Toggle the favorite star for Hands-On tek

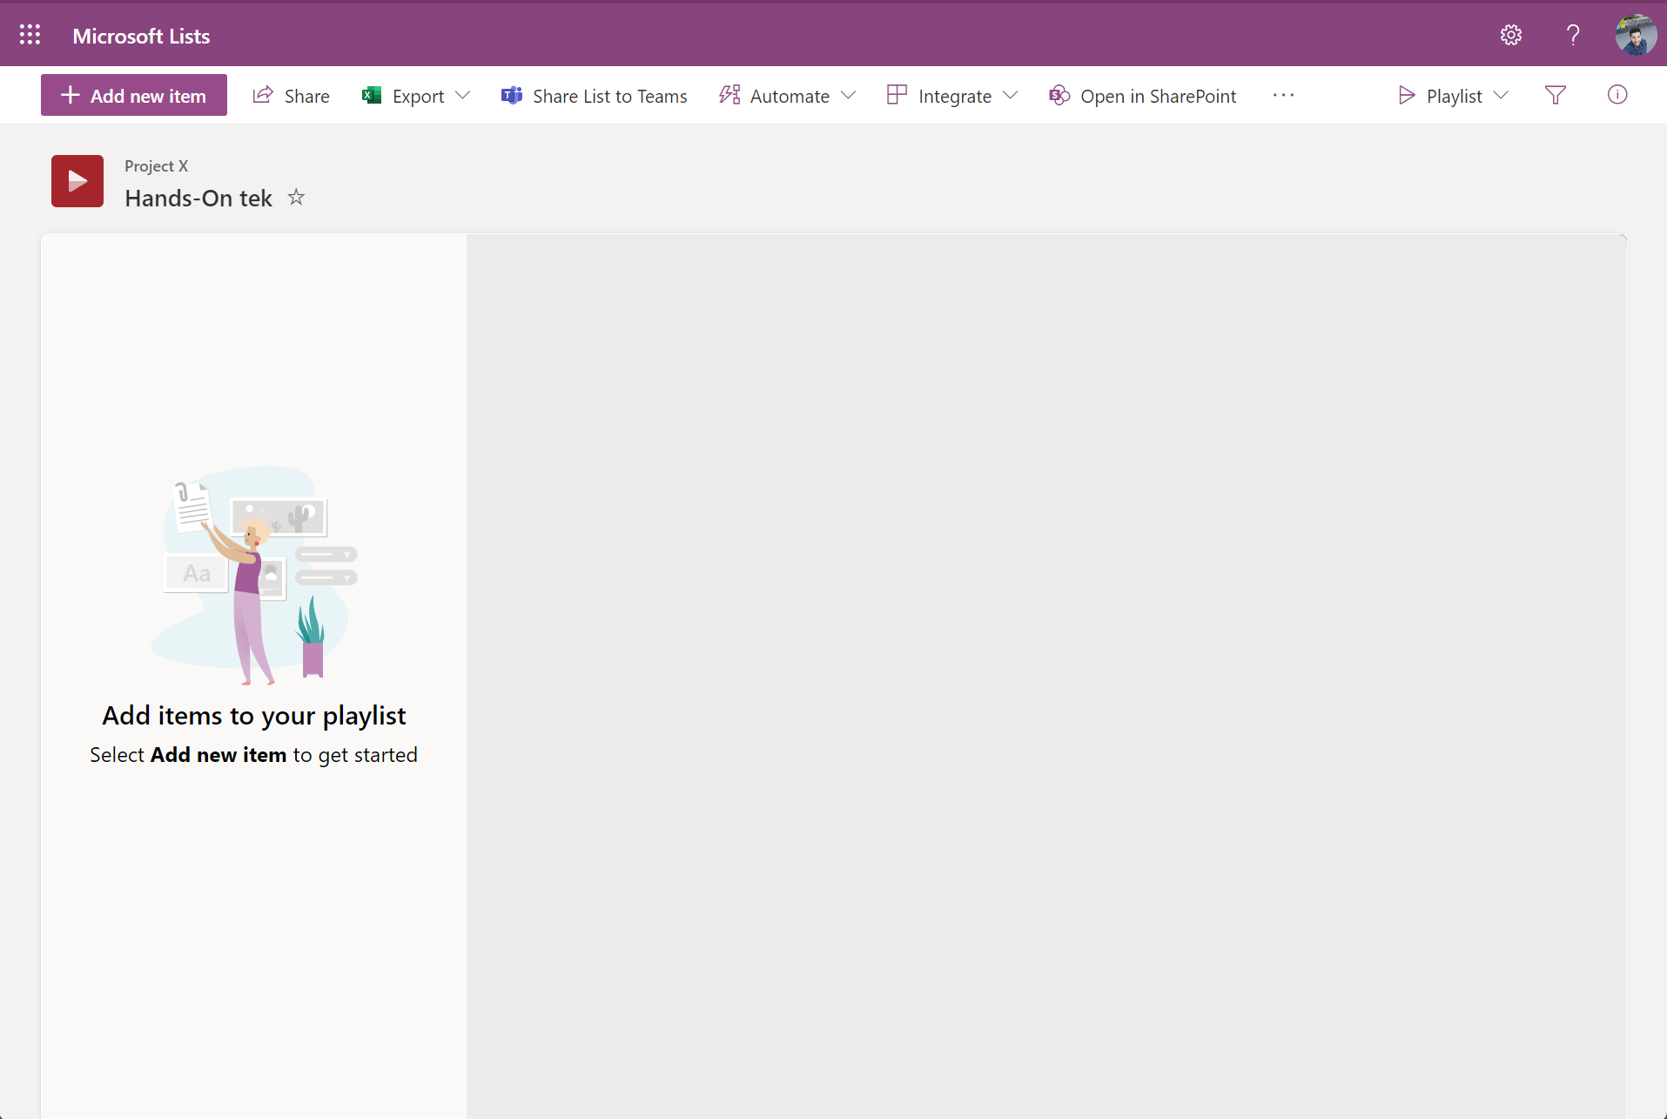[x=296, y=198]
